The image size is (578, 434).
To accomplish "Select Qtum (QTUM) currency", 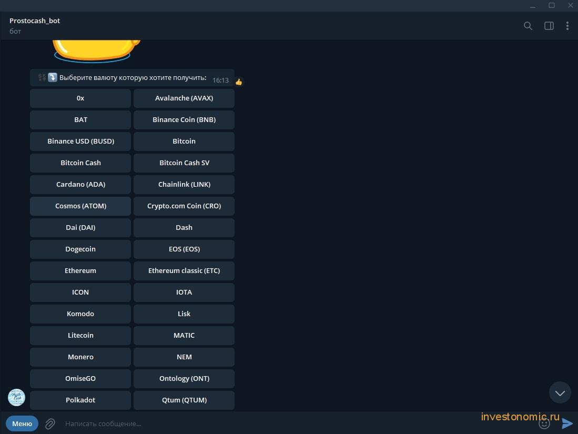I will click(x=184, y=400).
